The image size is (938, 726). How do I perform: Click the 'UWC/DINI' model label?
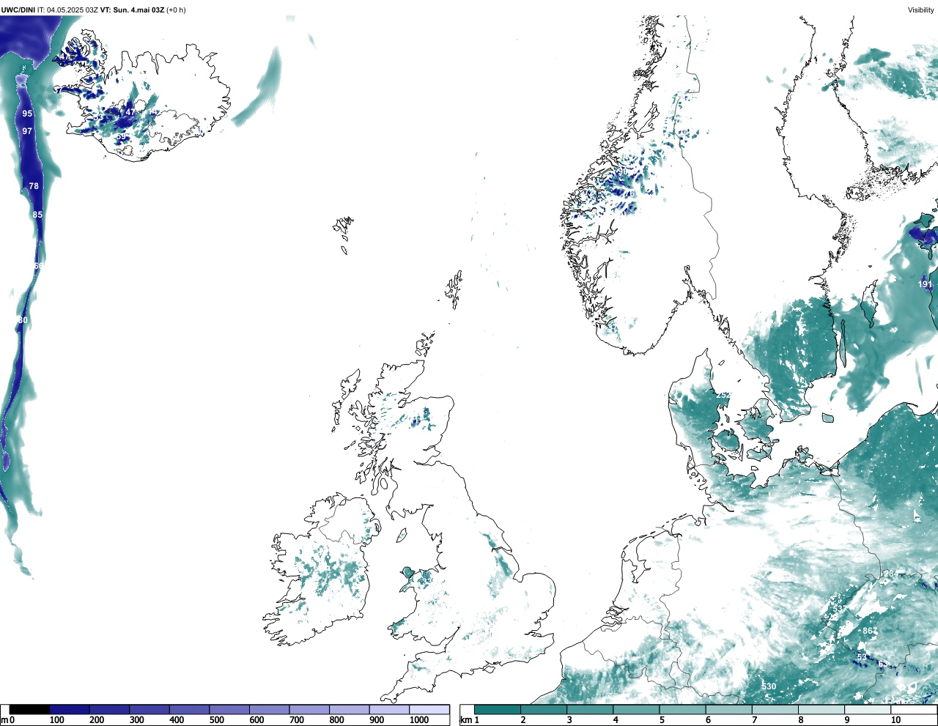18,10
